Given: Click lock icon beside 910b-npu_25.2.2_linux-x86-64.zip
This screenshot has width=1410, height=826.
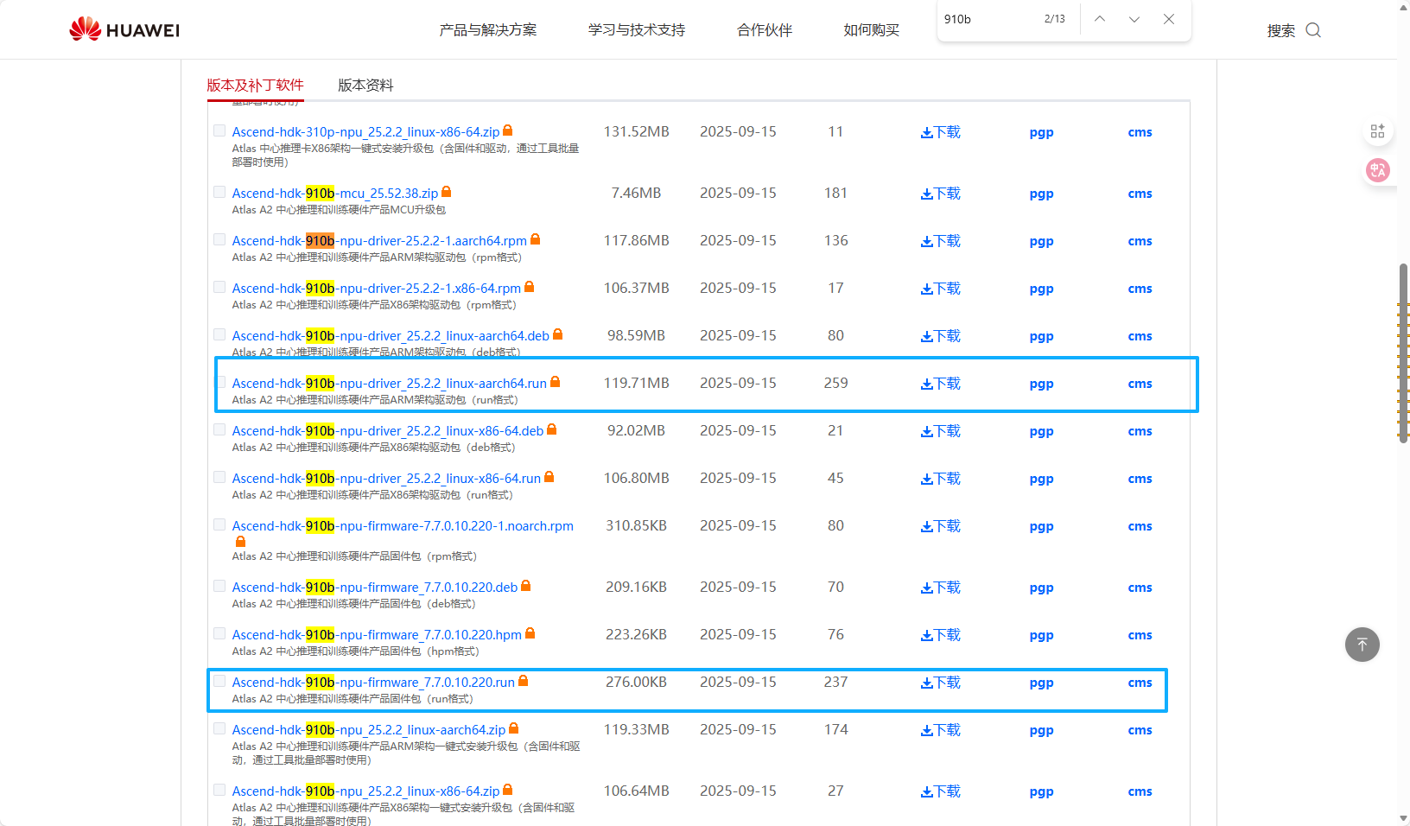Looking at the screenshot, I should tap(508, 790).
